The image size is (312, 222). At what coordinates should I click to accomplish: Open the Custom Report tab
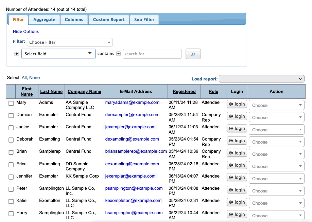(x=109, y=20)
